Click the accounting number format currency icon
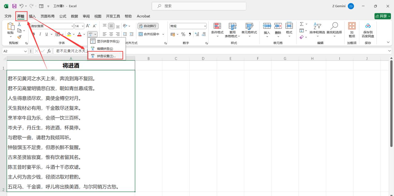The image size is (394, 196). coord(173,34)
